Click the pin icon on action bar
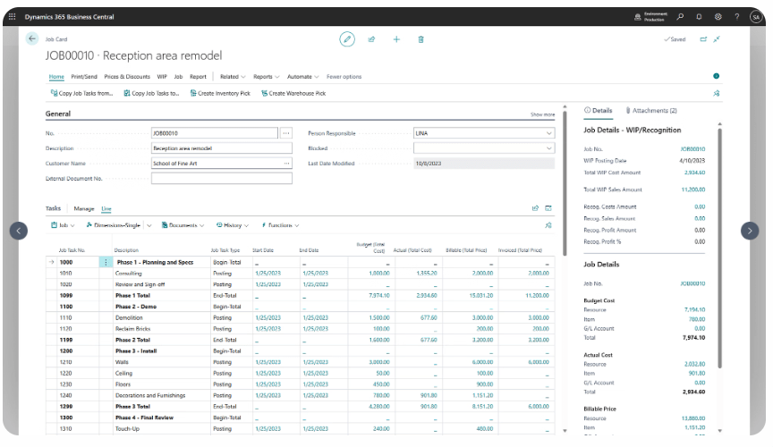Image resolution: width=773 pixels, height=447 pixels. [717, 93]
